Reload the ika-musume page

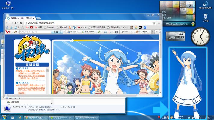tap(16, 23)
